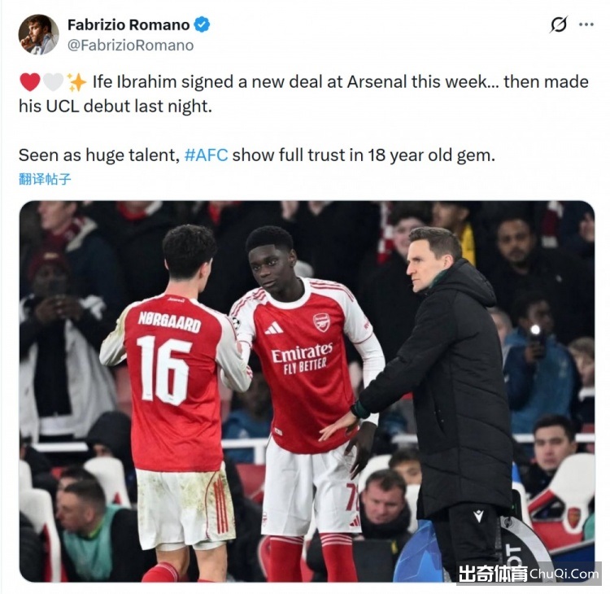Click the Emirates Fly Better shirt logo

[x=303, y=359]
